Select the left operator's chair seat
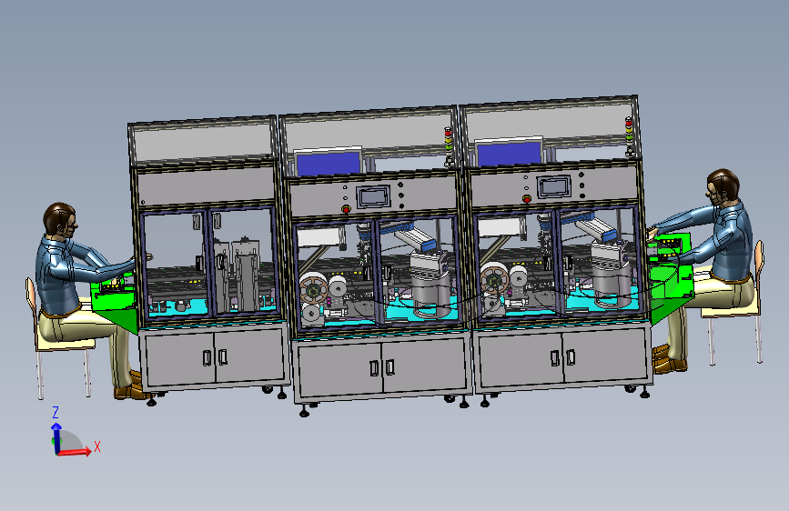This screenshot has height=511, width=789. pyautogui.click(x=66, y=344)
